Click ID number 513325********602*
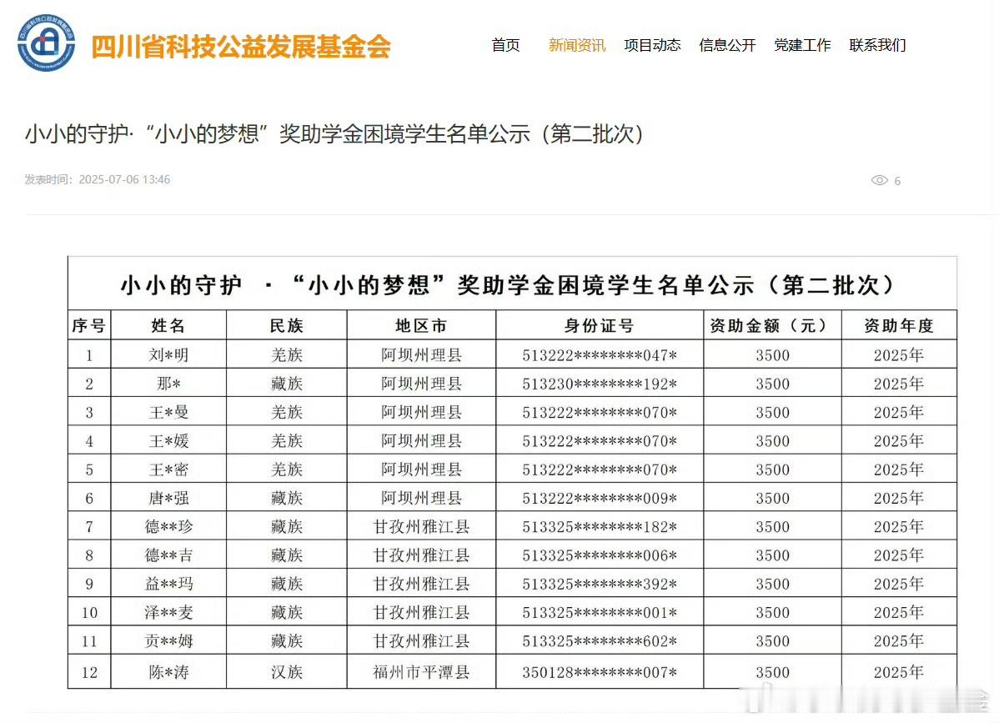 [599, 641]
